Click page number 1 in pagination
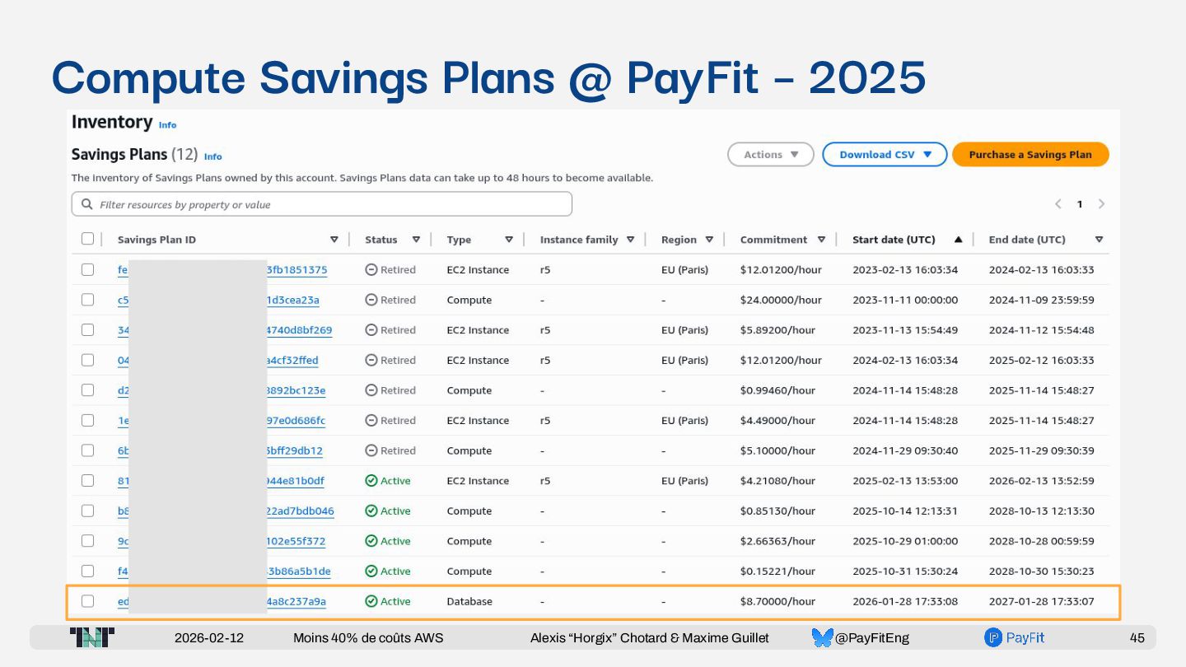 point(1080,204)
